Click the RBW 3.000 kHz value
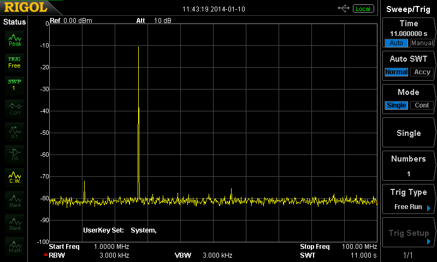This screenshot has width=437, height=262. (x=114, y=255)
